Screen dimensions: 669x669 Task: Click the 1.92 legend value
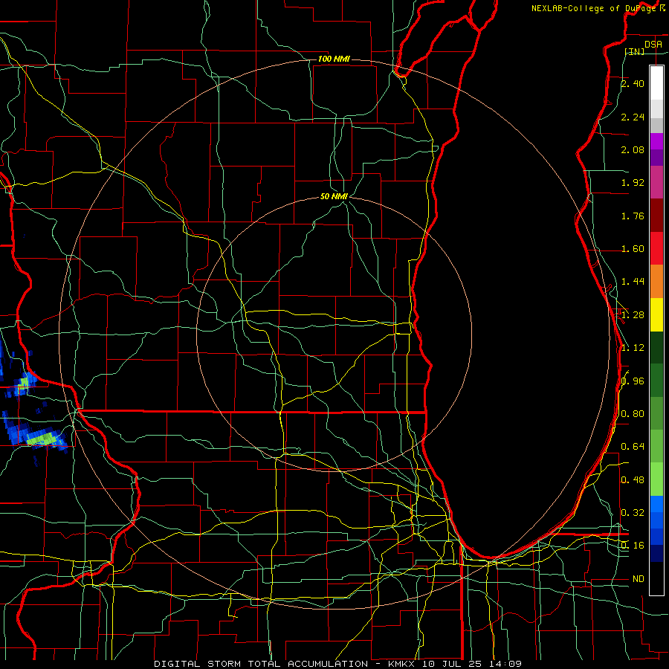click(x=633, y=183)
